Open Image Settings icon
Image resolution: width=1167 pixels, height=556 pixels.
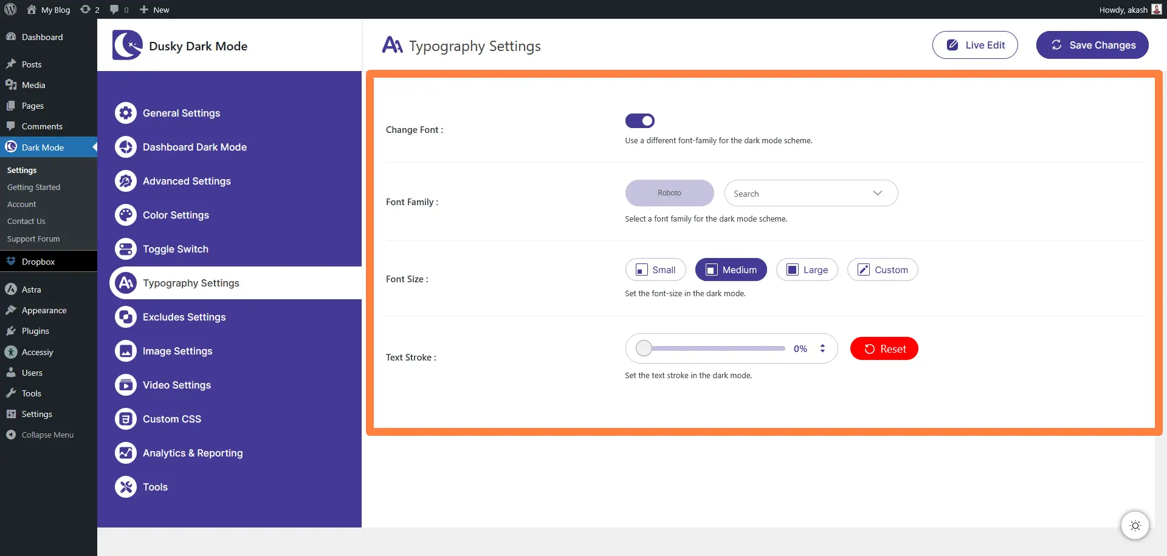(126, 351)
